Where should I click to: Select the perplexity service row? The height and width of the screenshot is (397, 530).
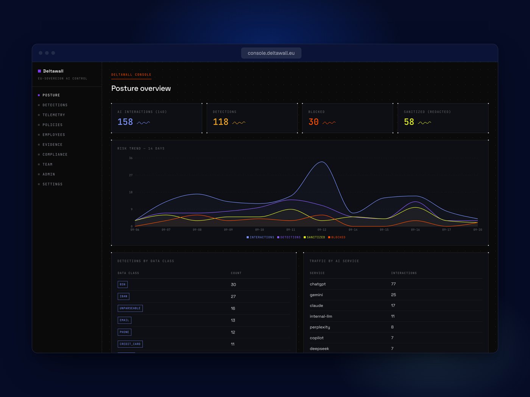coord(396,327)
